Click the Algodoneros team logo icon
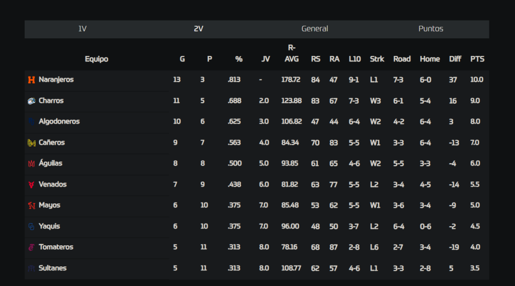Image resolution: width=515 pixels, height=286 pixels. 32,122
